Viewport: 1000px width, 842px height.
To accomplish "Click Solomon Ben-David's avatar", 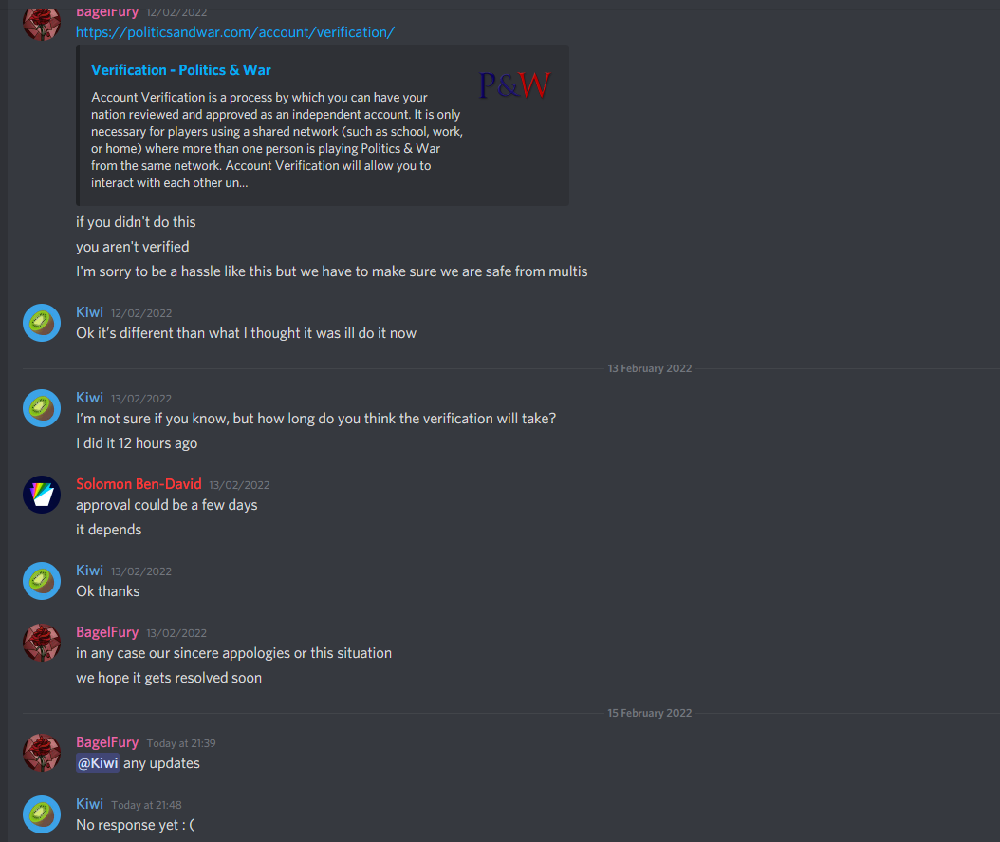I will 42,495.
